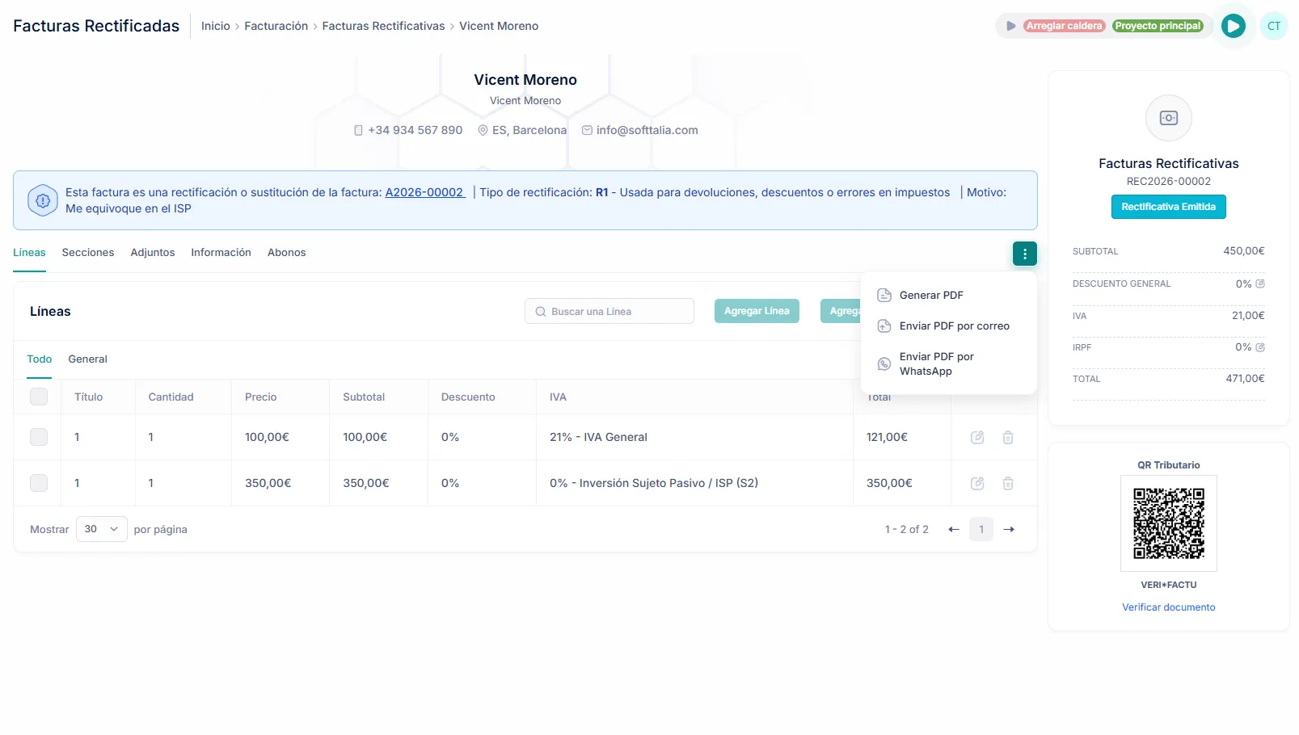Open the CT user avatar
Viewport: 1299px width, 735px height.
click(x=1273, y=26)
